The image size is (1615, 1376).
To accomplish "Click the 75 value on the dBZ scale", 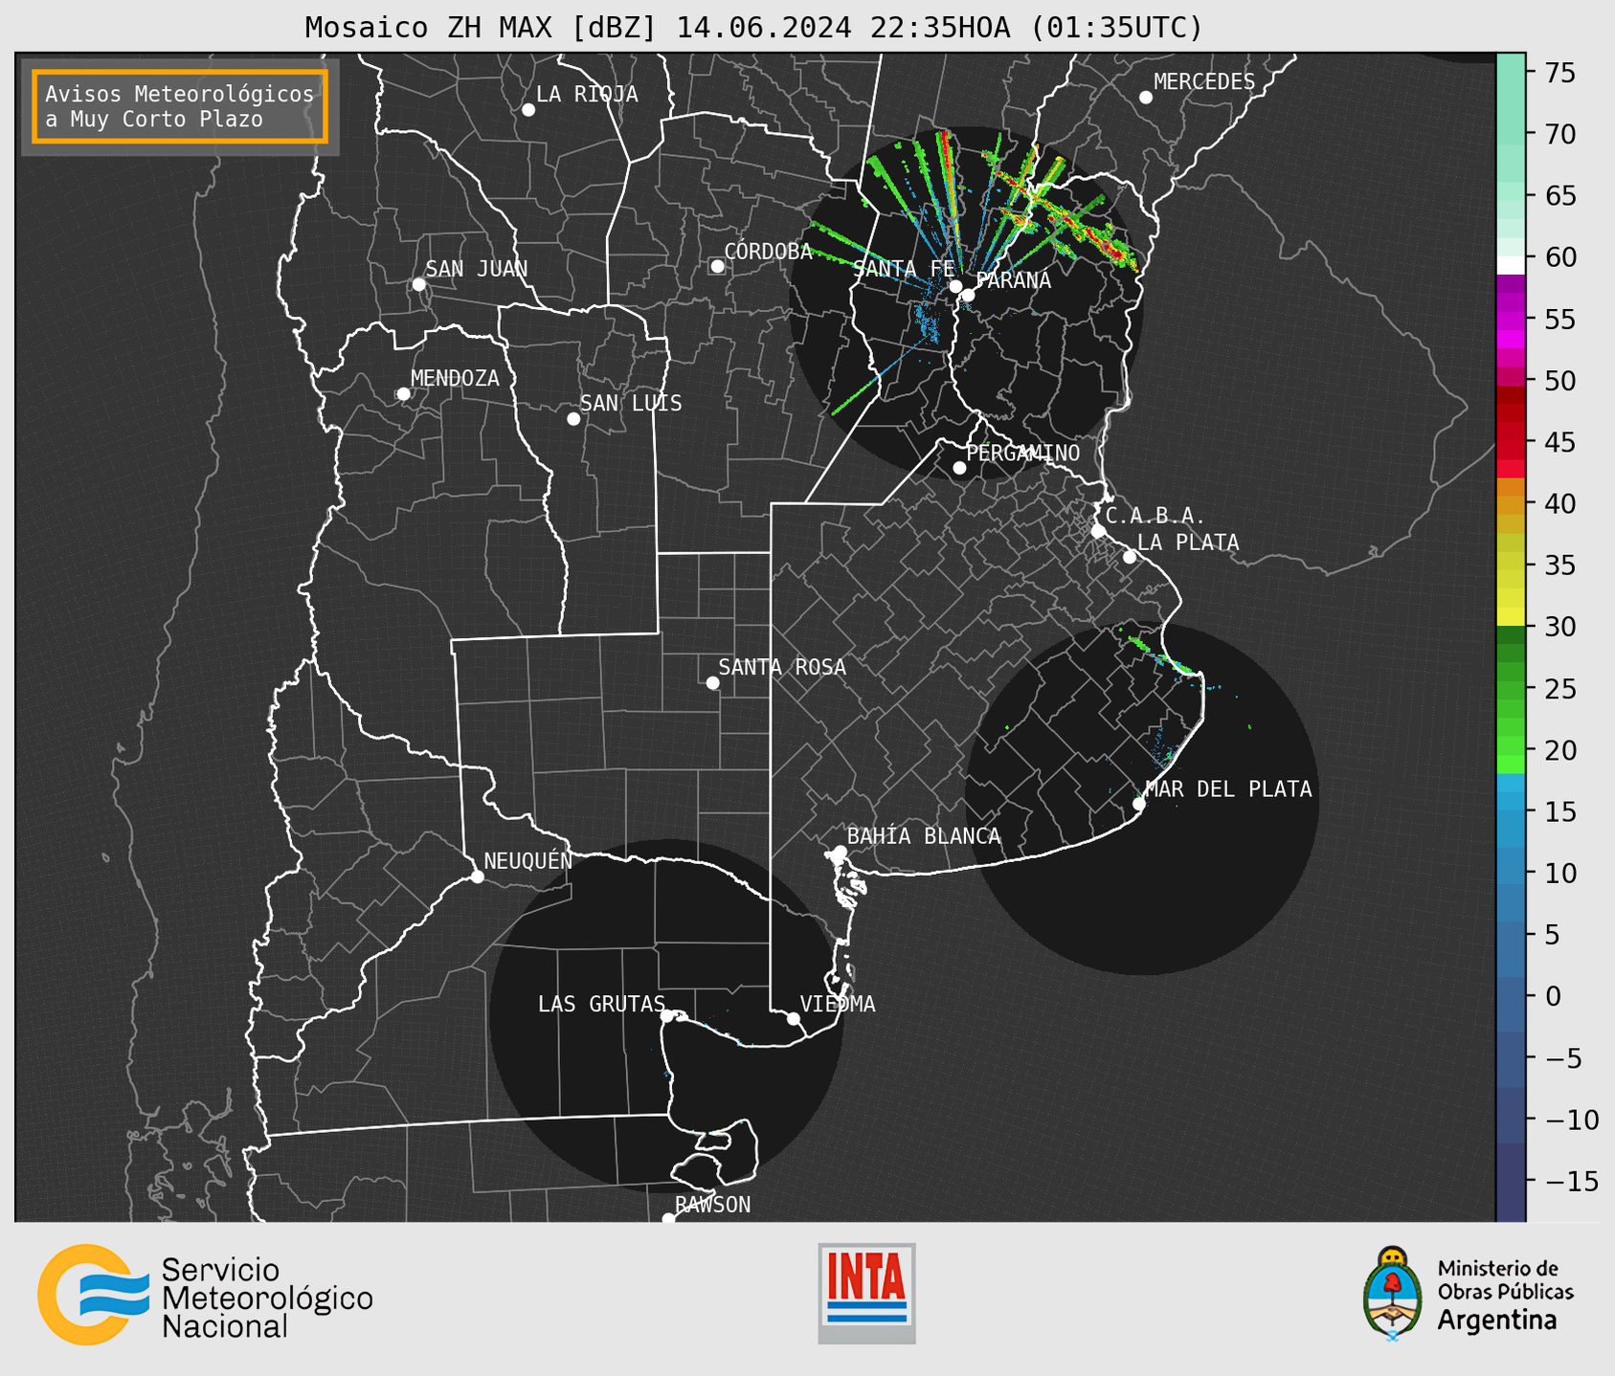I will pos(1559,73).
